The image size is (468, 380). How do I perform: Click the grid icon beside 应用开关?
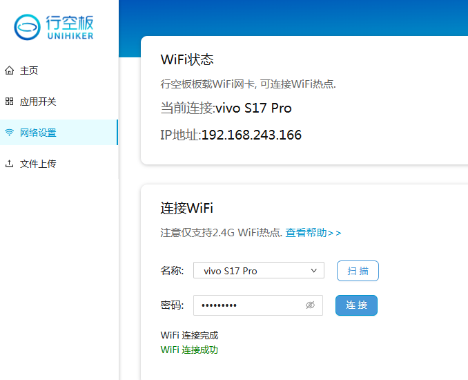tap(9, 102)
